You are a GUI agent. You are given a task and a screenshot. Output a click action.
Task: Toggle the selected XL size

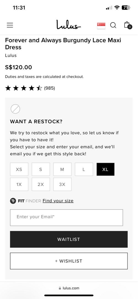(x=105, y=169)
